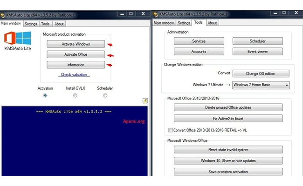The width and height of the screenshot is (303, 186).
Task: Close the right KMSAuto Lite window
Action: point(296,13)
